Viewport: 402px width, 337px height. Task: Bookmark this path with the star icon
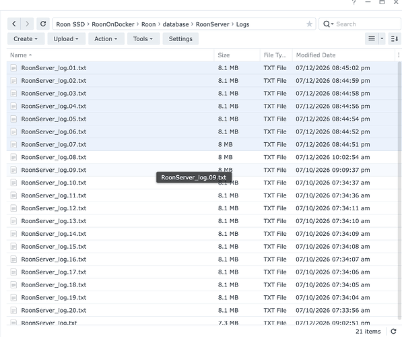[310, 24]
